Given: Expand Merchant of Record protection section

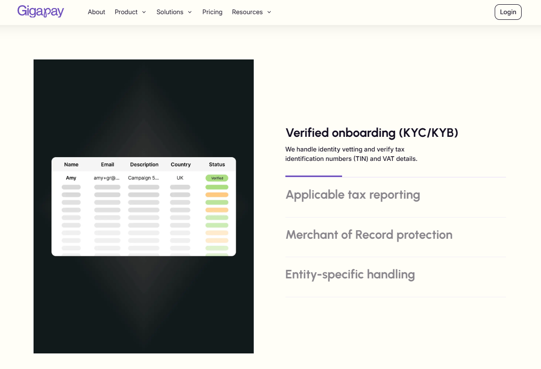Looking at the screenshot, I should [369, 235].
